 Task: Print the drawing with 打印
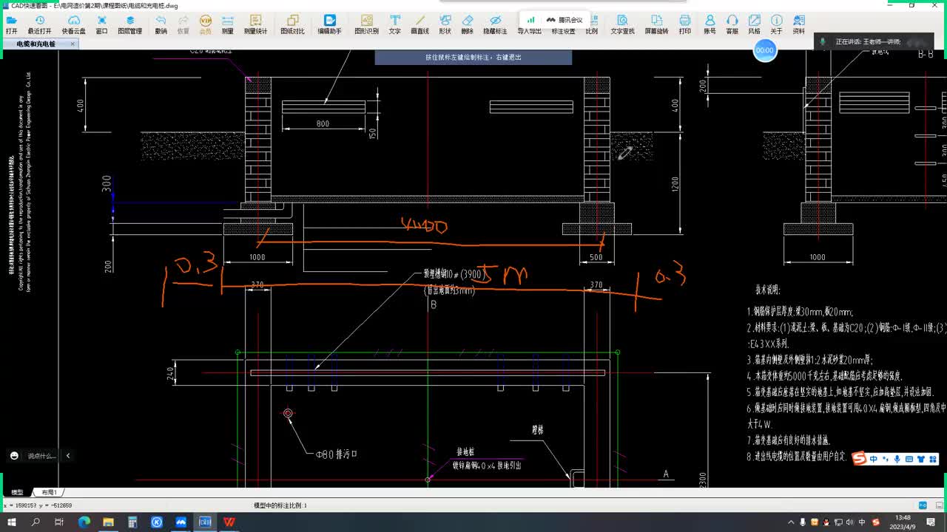(x=685, y=25)
